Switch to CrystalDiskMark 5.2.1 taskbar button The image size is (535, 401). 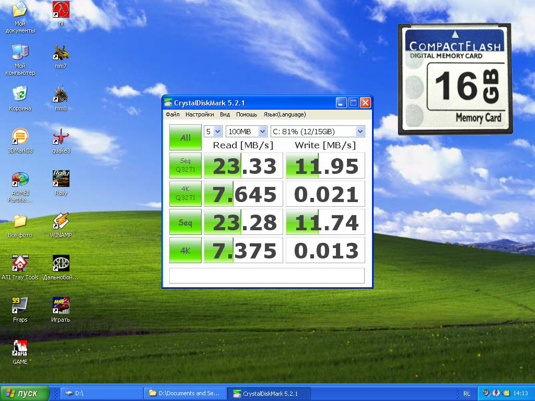coord(269,393)
